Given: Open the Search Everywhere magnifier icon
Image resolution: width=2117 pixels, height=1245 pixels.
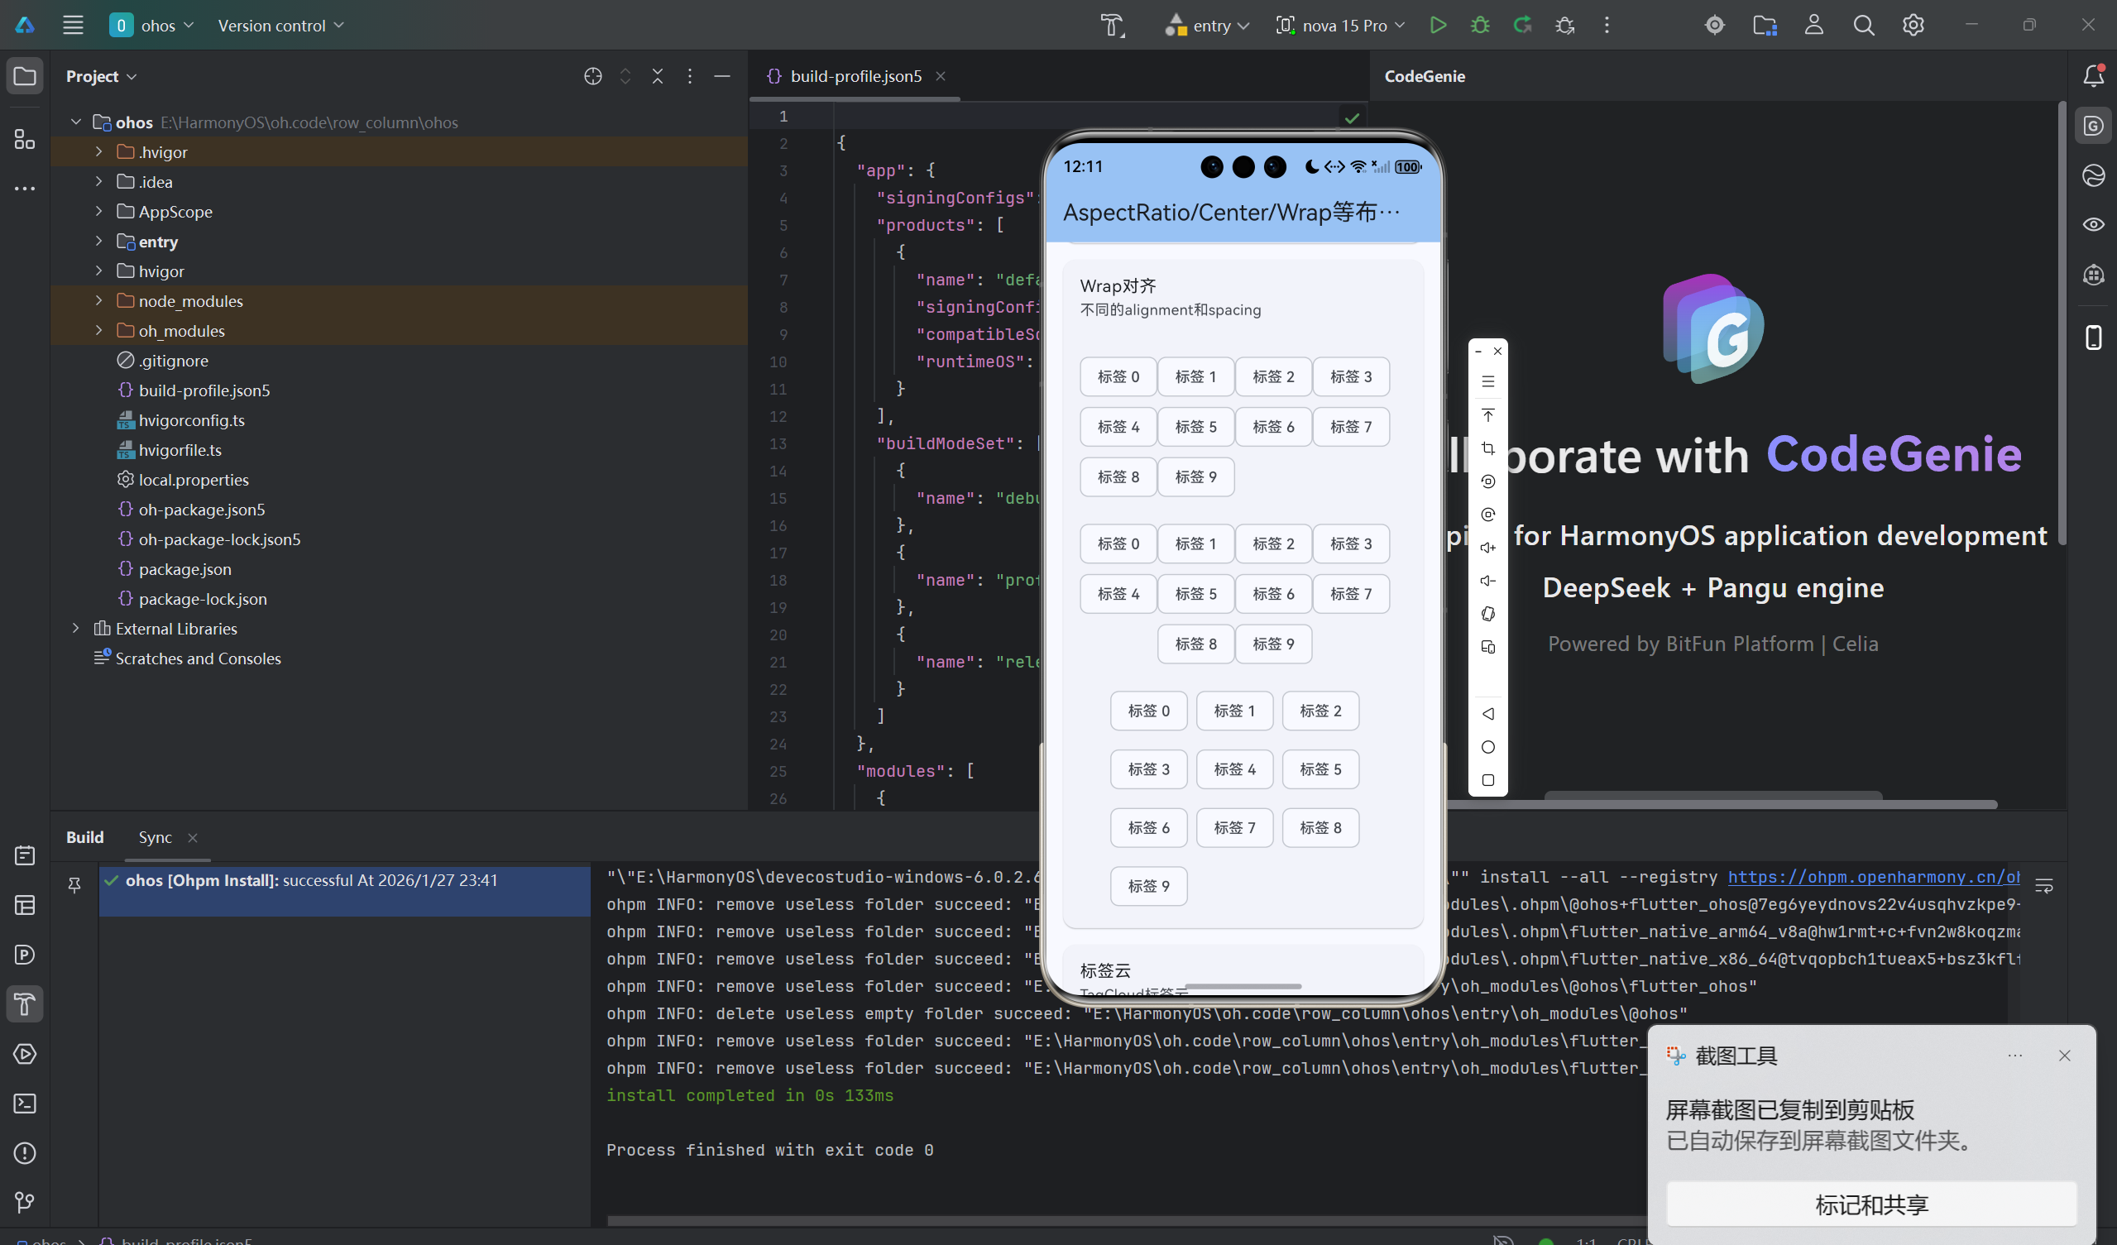Looking at the screenshot, I should (x=1863, y=25).
